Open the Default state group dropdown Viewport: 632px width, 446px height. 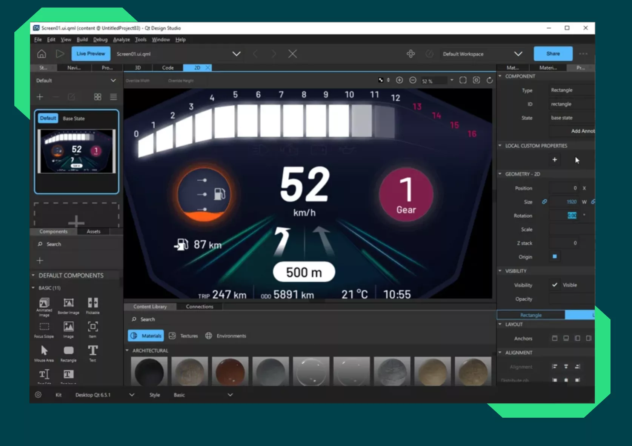(x=113, y=80)
